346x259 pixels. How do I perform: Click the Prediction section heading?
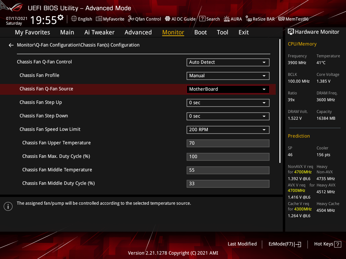pyautogui.click(x=299, y=136)
